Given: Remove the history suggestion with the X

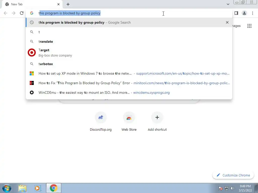Looking at the screenshot, I should (227, 22).
